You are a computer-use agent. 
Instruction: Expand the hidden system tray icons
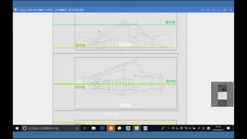click(169, 128)
